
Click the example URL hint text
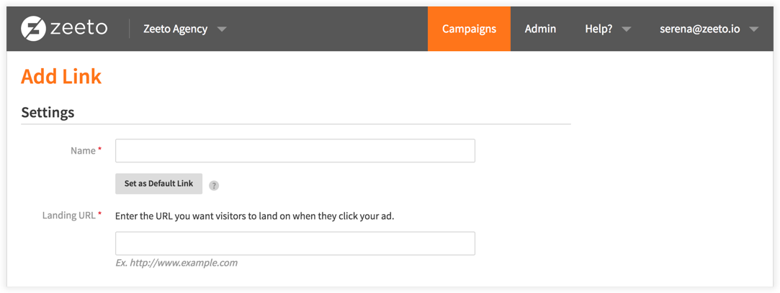(176, 263)
